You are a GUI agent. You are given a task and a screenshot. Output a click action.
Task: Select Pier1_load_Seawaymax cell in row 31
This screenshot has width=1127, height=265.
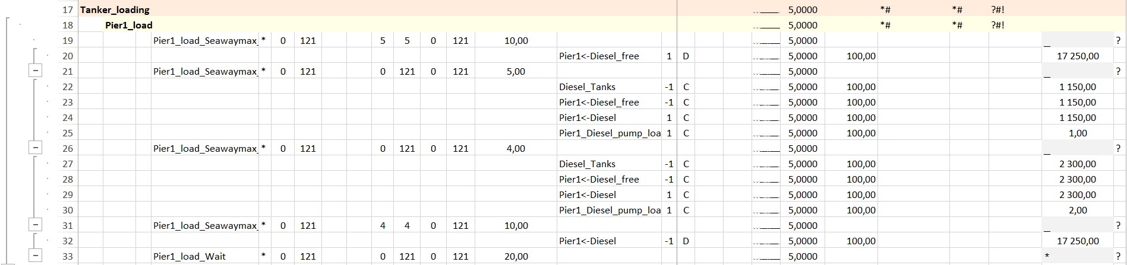click(x=205, y=226)
